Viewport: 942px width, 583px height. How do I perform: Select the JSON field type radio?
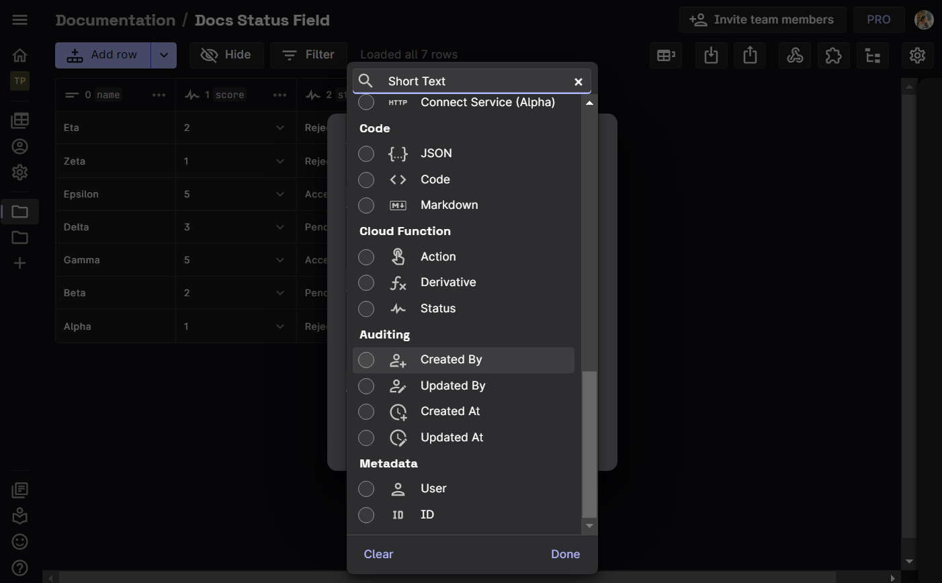pos(366,154)
